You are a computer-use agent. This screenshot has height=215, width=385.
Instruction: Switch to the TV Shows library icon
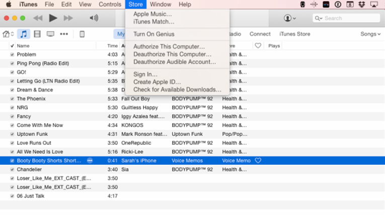tap(50, 34)
